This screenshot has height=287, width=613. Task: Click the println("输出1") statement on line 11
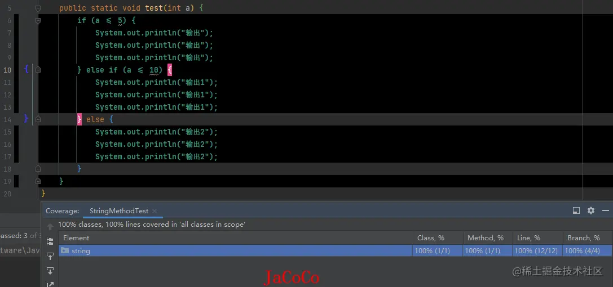click(156, 82)
